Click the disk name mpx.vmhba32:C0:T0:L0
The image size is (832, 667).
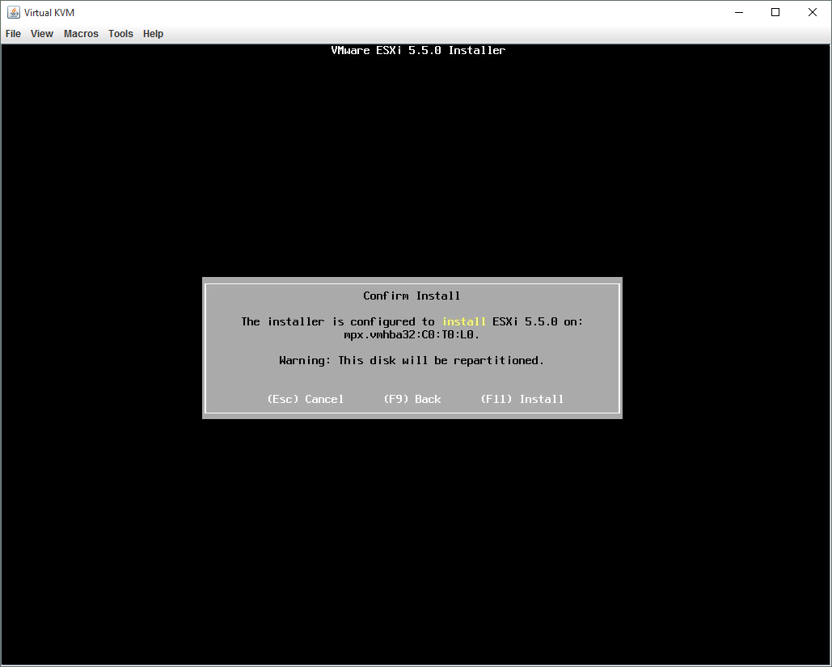pyautogui.click(x=412, y=334)
